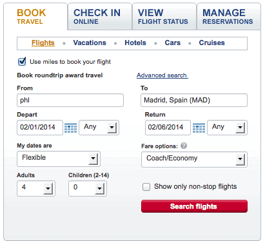Open the Return date calendar icon
Screen dimensions: 265x241
pos(199,128)
